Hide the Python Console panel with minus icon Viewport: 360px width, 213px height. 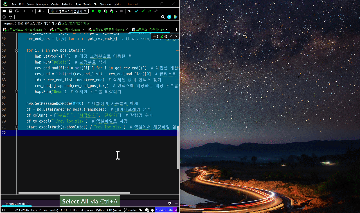tap(176, 203)
